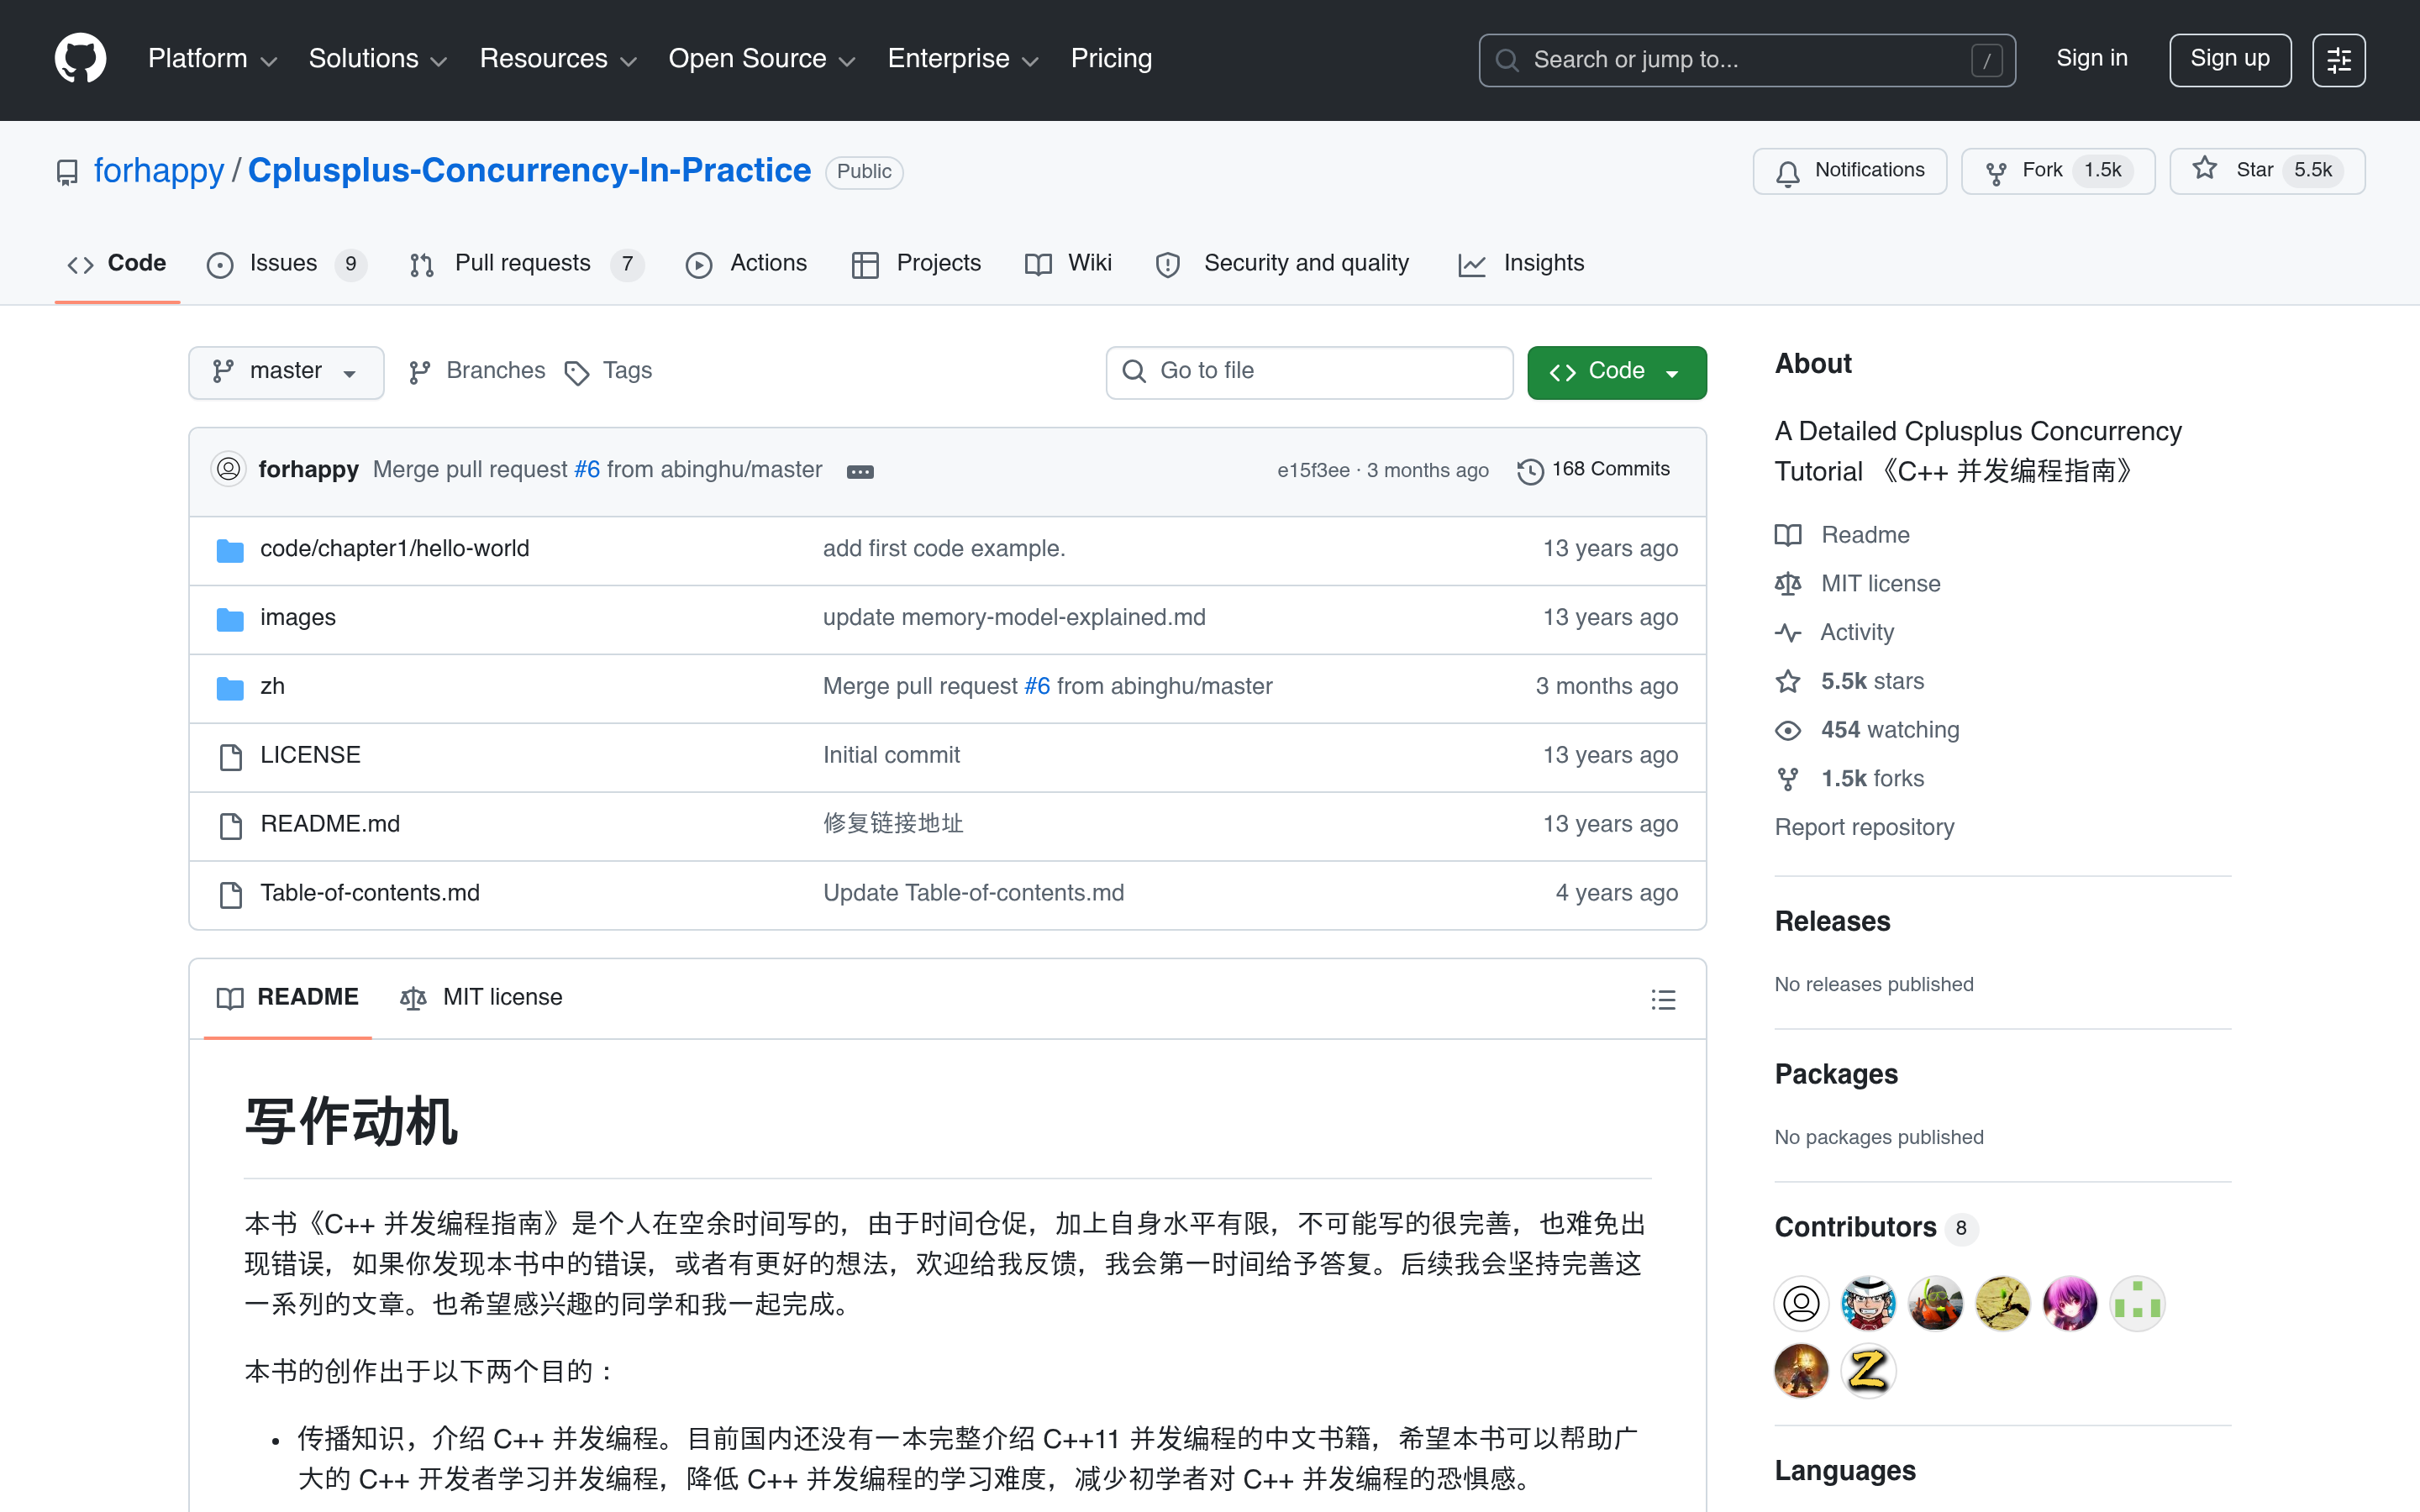
Task: Click the Go to file search field
Action: (1309, 372)
